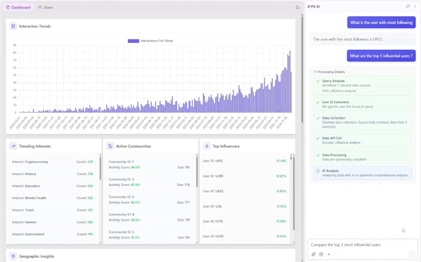The height and width of the screenshot is (262, 421).
Task: Click the Top Influencers star icon
Action: [207, 146]
